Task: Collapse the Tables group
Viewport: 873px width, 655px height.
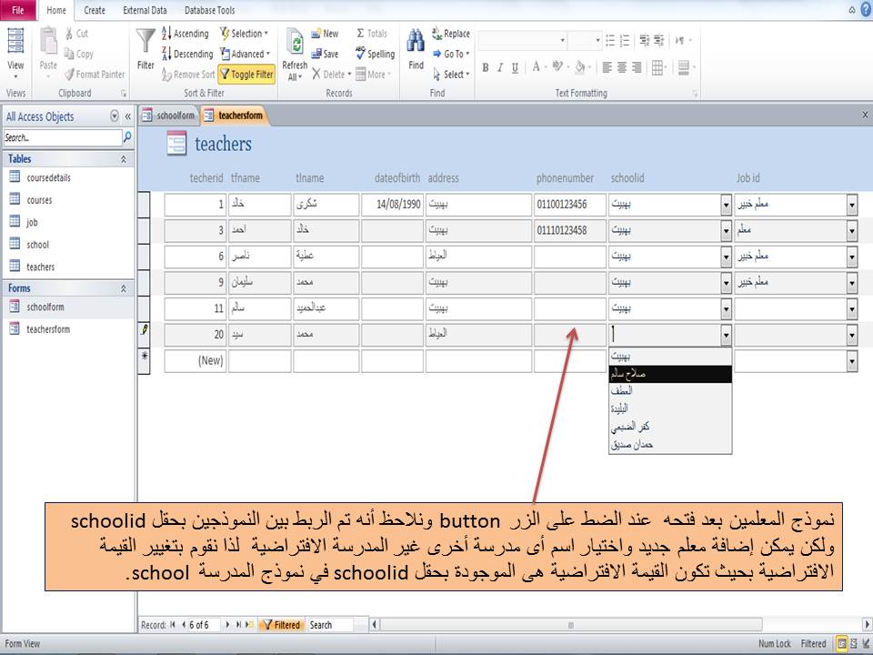Action: click(x=123, y=159)
